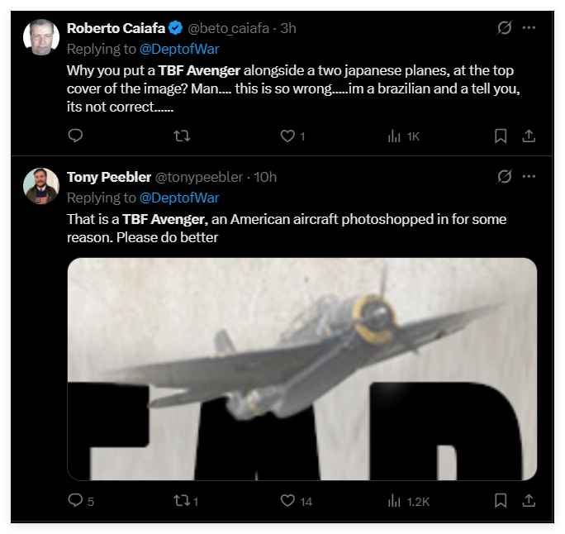
Task: Open the TBF Avenger aircraft image
Action: [301, 369]
